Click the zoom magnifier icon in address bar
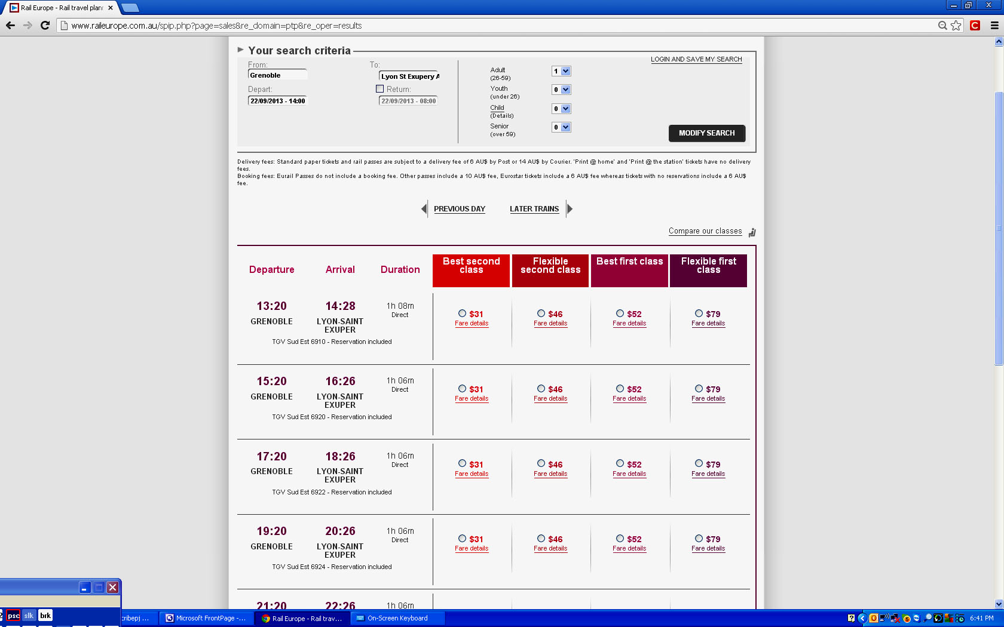This screenshot has height=627, width=1004. (942, 25)
